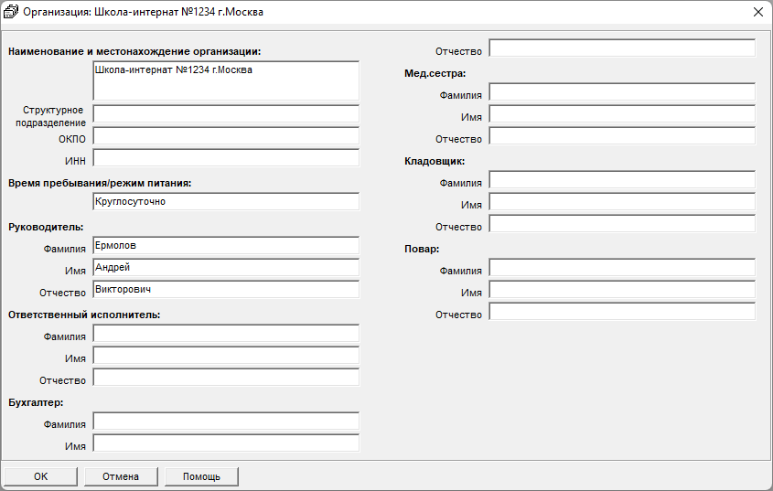Edit the Круглосуточно meal mode field
The height and width of the screenshot is (491, 773).
(226, 202)
